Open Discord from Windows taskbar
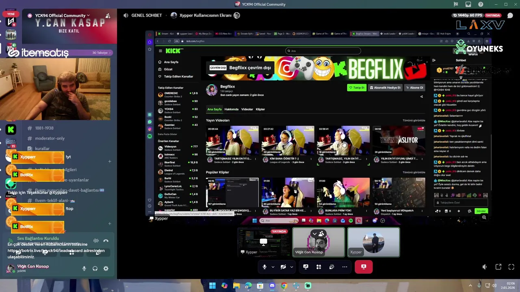This screenshot has height=292, width=520. (272, 286)
